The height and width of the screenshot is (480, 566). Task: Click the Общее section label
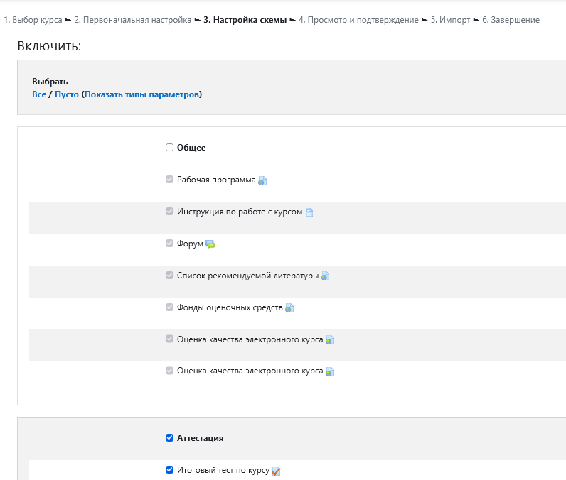tap(191, 148)
